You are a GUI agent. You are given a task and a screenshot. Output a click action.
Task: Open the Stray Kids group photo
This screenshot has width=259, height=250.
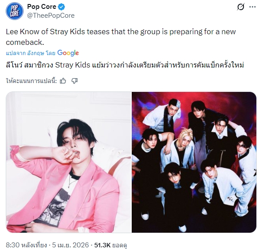click(x=194, y=162)
